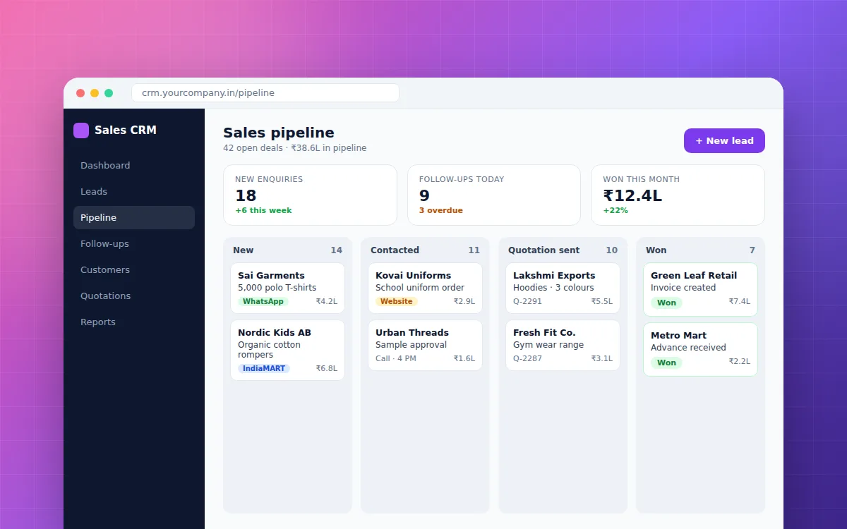Open Follow-ups in the sidebar
Viewport: 847px width, 529px height.
click(x=134, y=243)
